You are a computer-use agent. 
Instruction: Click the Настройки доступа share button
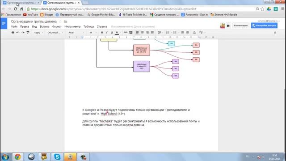click(x=264, y=25)
